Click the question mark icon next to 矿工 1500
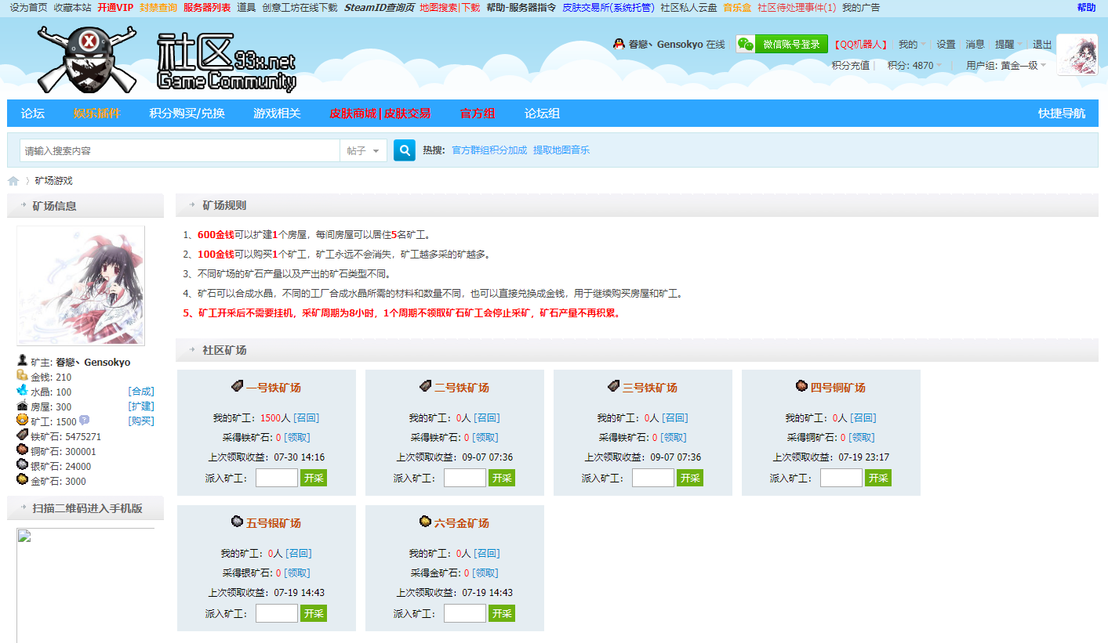The image size is (1108, 643). coord(85,420)
